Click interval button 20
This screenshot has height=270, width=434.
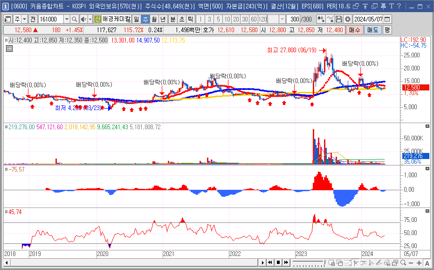pyautogui.click(x=236, y=19)
